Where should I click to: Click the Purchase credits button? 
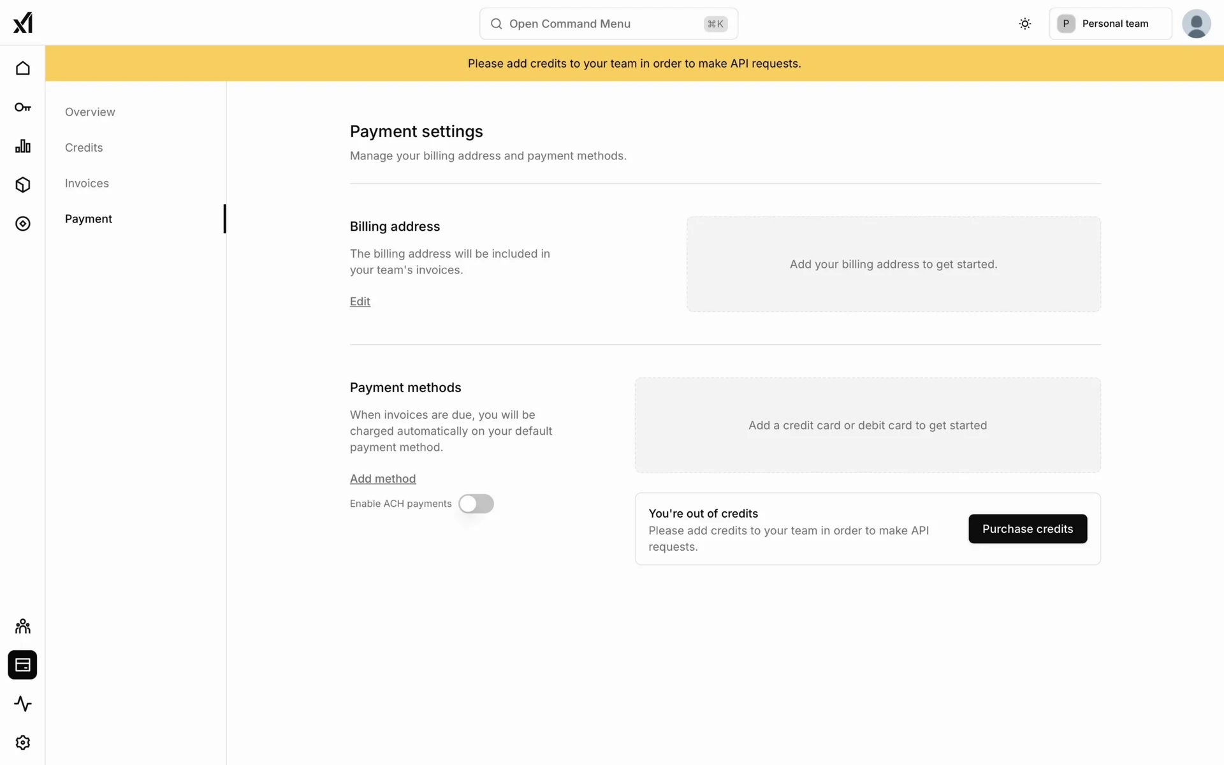pos(1027,528)
